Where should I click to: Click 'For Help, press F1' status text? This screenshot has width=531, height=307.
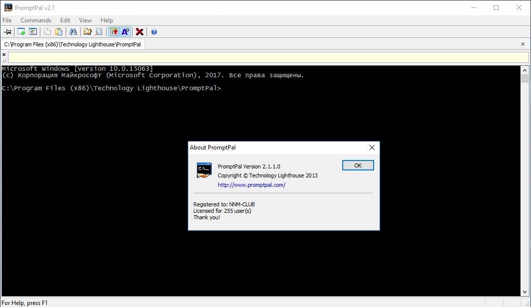[24, 303]
